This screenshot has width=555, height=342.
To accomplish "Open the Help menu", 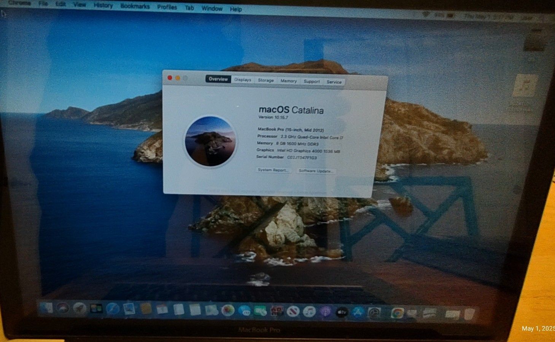I will [236, 9].
